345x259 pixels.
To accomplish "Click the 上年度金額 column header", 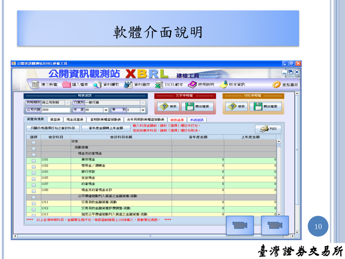I will (x=250, y=137).
